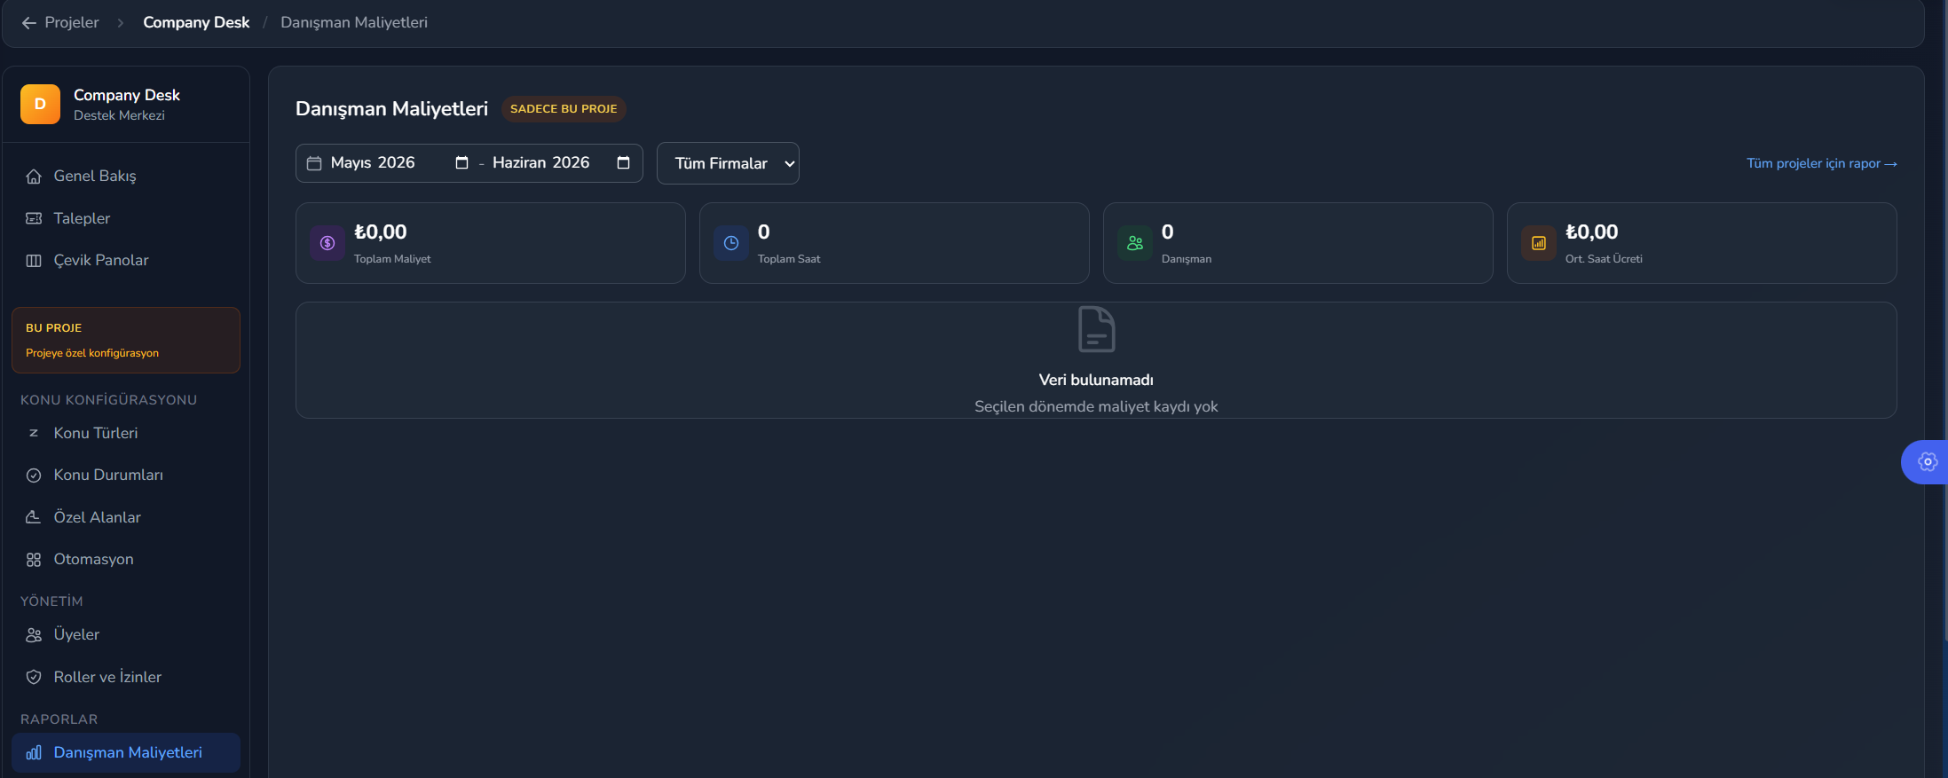
Task: Click the Company Desk sidebar header title
Action: coord(127,95)
